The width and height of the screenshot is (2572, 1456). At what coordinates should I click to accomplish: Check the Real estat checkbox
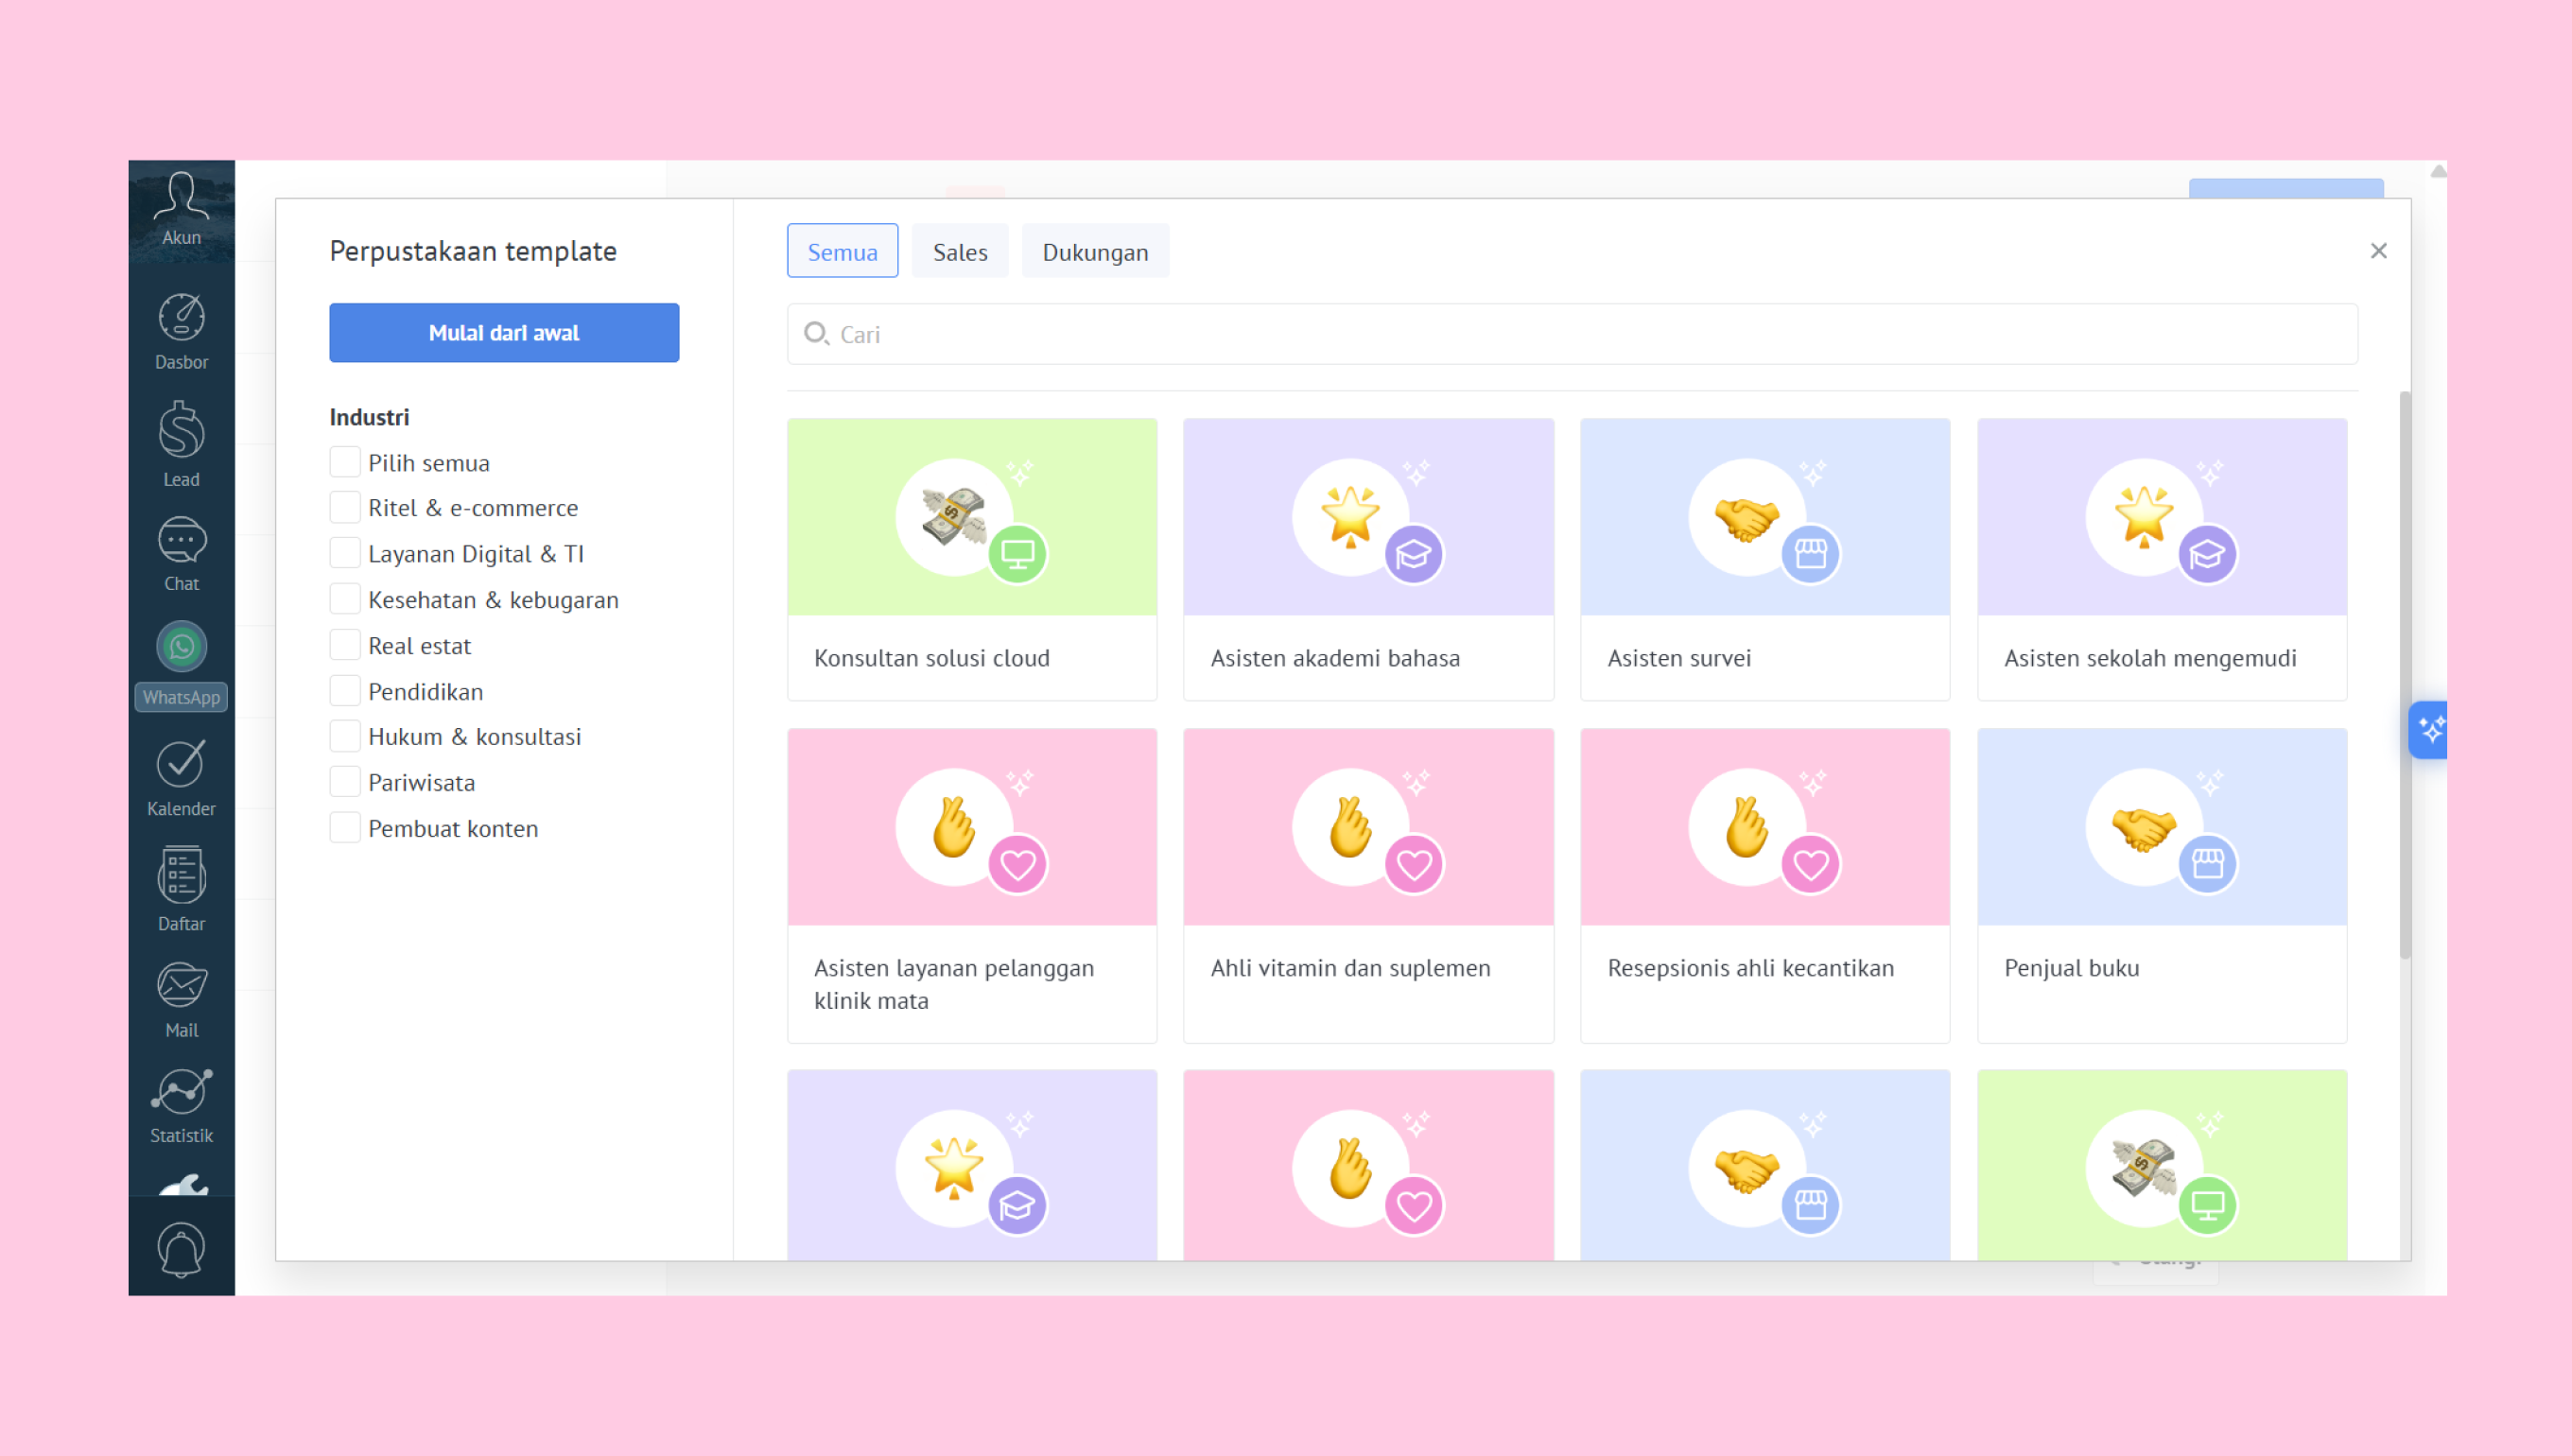(345, 645)
